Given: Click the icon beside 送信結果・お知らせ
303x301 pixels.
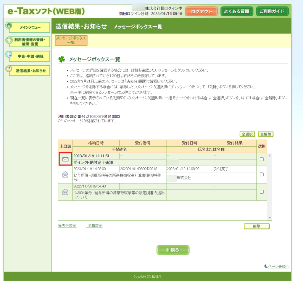Looking at the screenshot, I should coord(9,69).
